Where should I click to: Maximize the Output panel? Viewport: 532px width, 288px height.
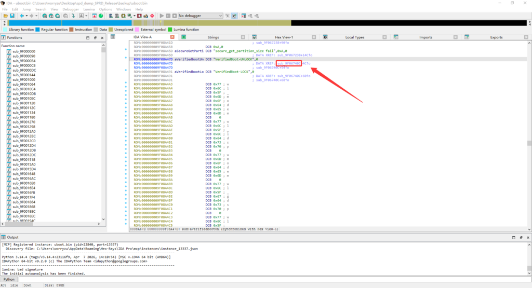pyautogui.click(x=514, y=238)
